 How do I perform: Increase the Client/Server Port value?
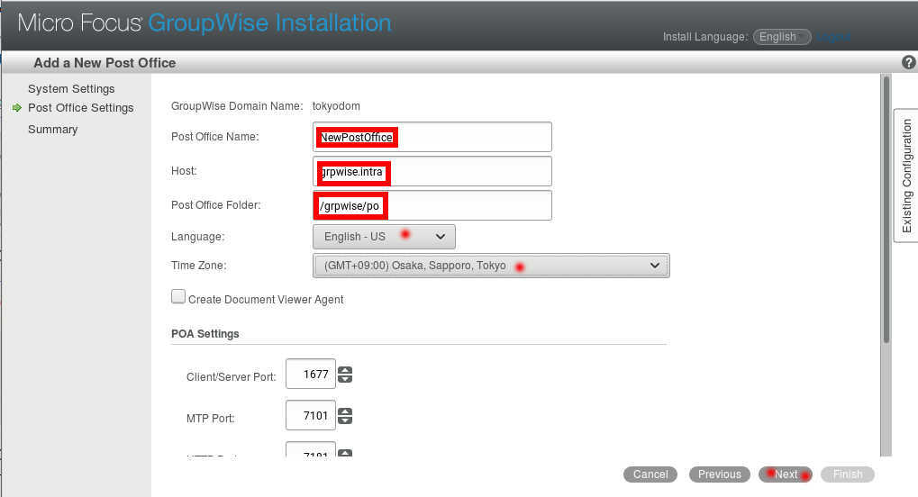coord(345,369)
